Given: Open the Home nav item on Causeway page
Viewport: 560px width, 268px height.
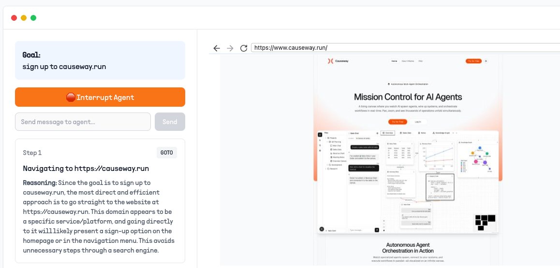Looking at the screenshot, I should (394, 61).
